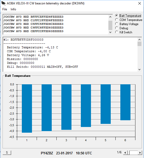
Task: Click bar 6 in Batt Temperature chart
Action: (x=125, y=102)
